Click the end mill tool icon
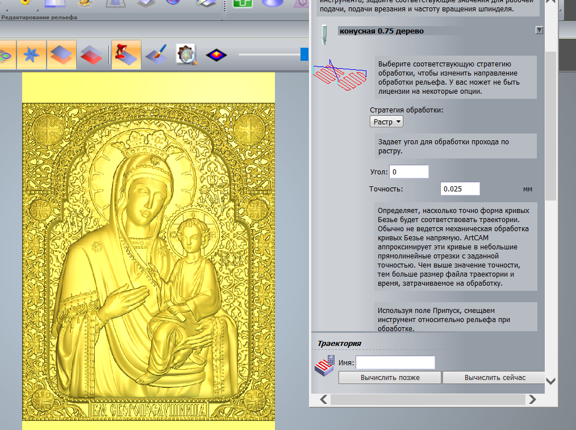 [324, 35]
